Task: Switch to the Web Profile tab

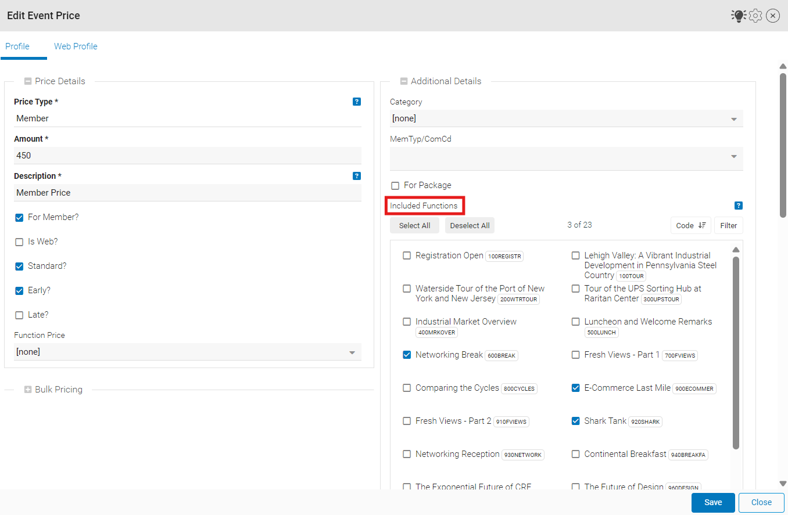Action: (x=76, y=46)
